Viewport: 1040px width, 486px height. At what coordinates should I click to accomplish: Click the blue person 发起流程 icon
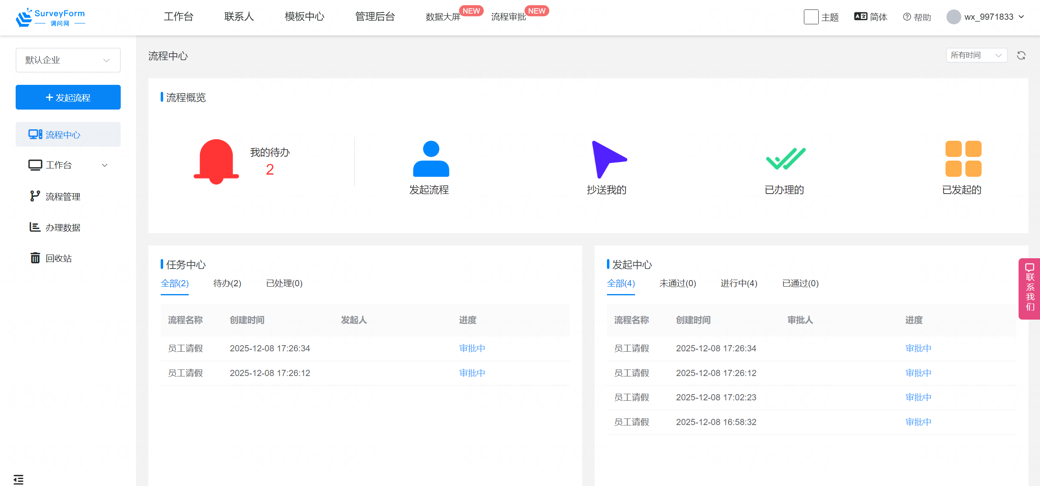coord(431,159)
